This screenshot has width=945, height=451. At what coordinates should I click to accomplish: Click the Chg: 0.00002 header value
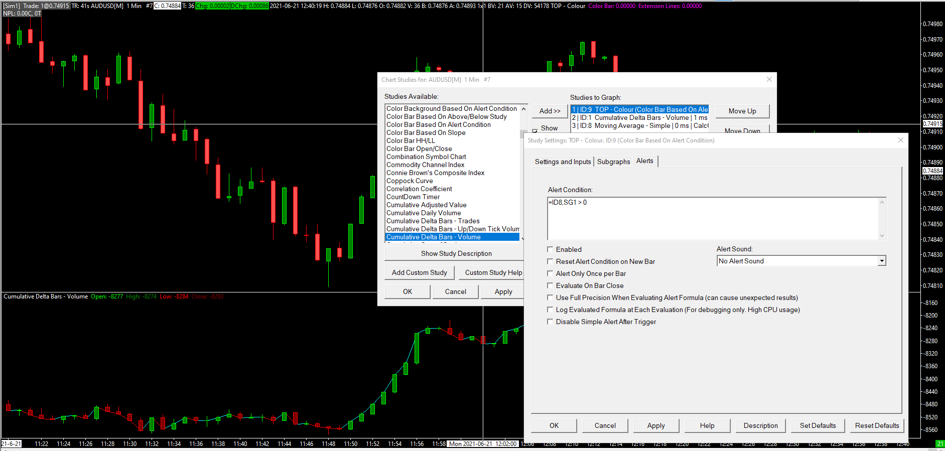pos(213,6)
